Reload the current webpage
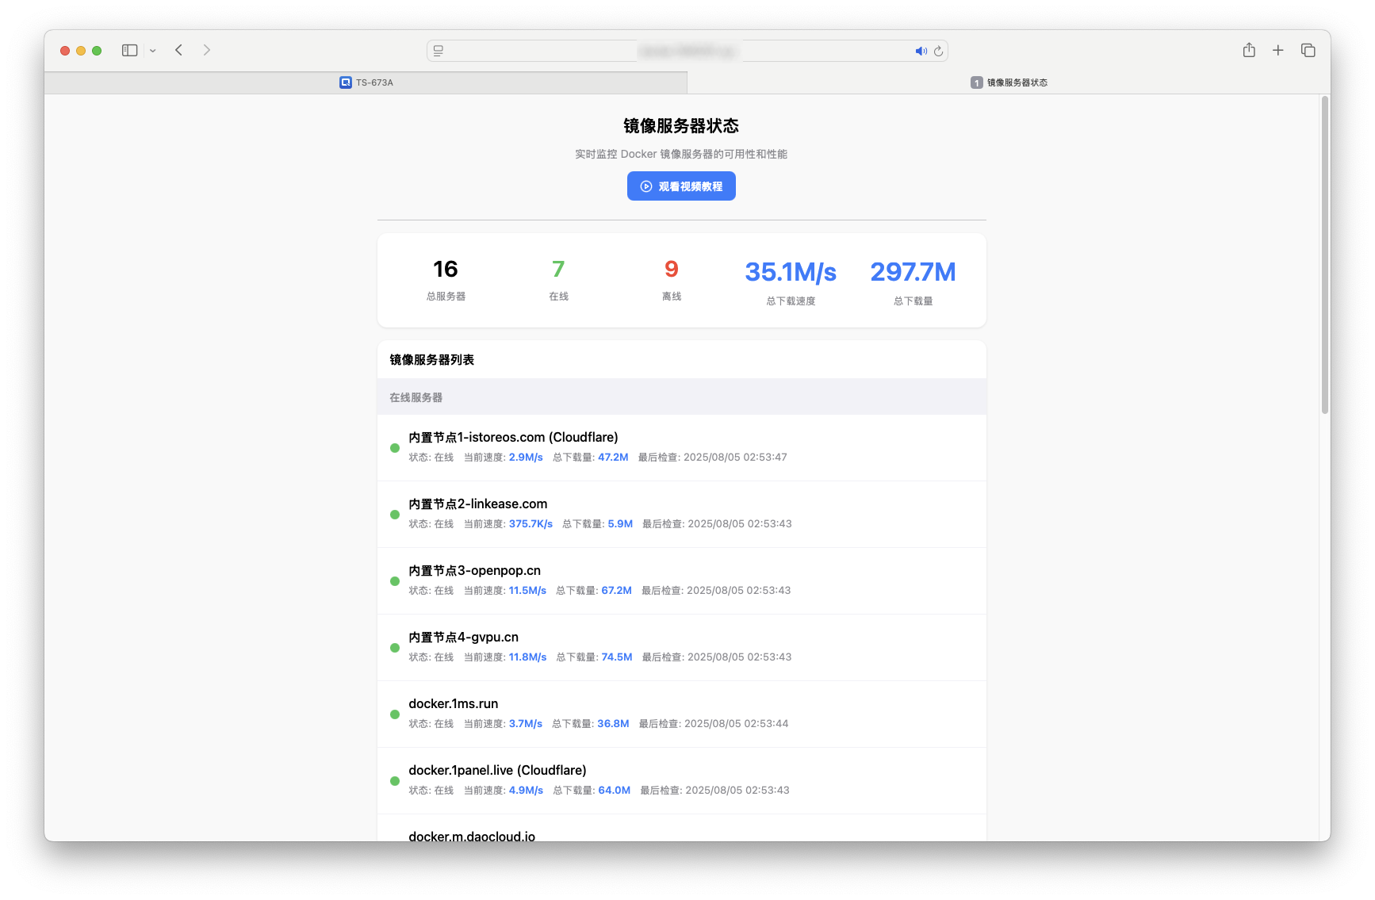 [x=938, y=50]
